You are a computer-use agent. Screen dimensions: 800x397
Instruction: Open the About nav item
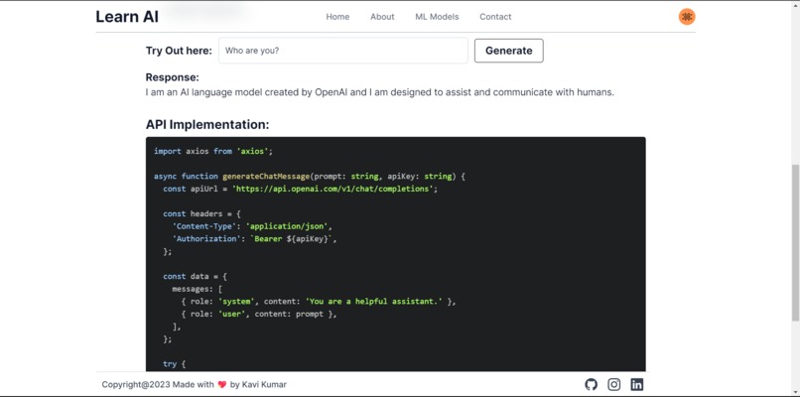click(382, 16)
